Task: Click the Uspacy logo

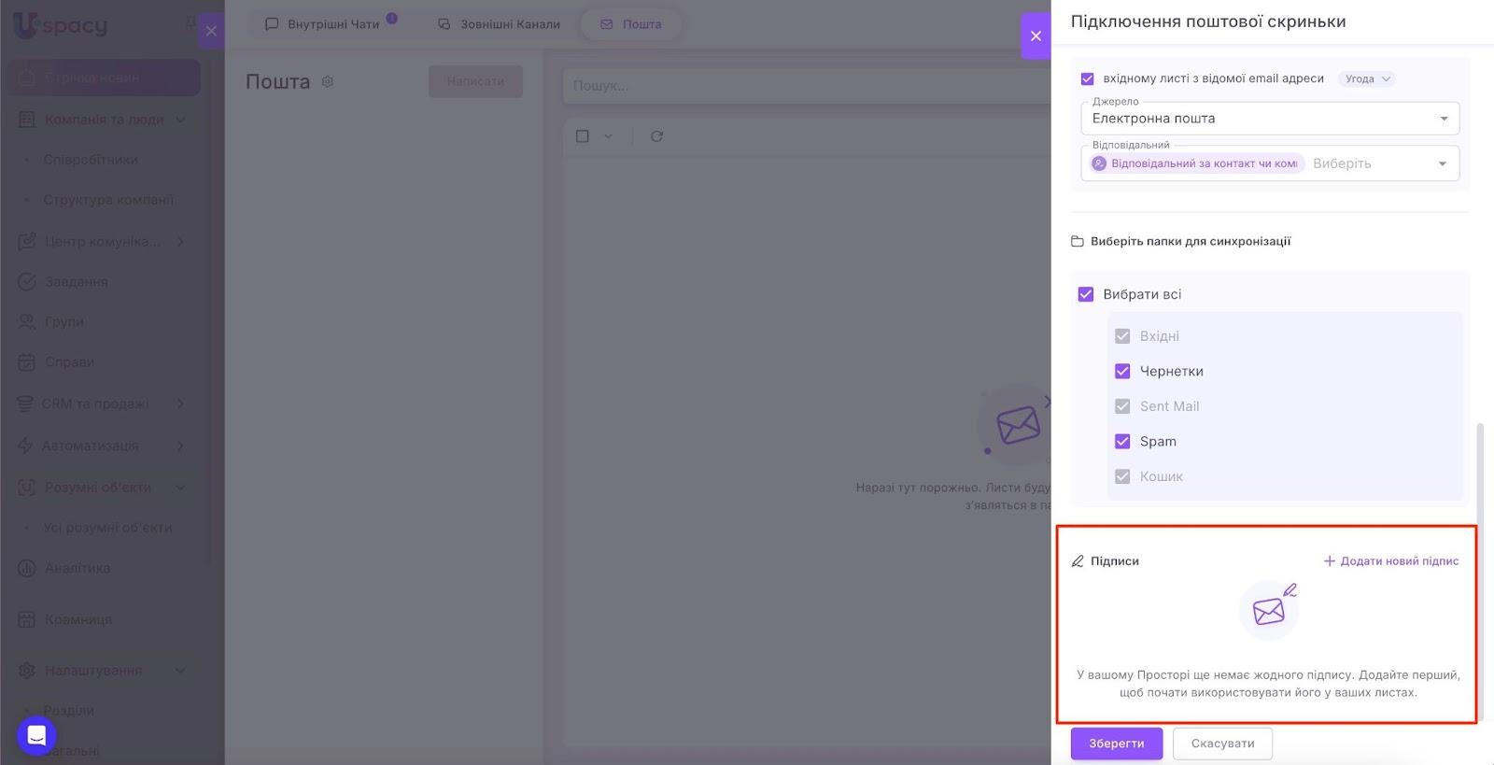Action: point(61,25)
